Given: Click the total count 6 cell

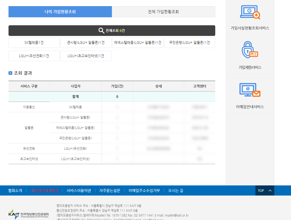Looking at the screenshot, I should (117, 97).
